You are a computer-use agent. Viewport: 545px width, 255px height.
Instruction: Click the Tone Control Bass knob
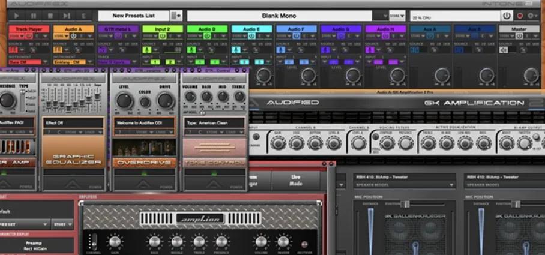tap(206, 97)
